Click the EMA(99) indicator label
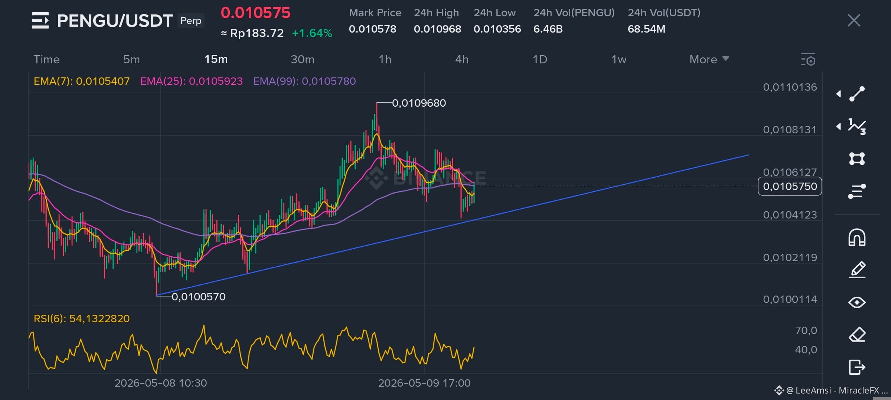 304,81
